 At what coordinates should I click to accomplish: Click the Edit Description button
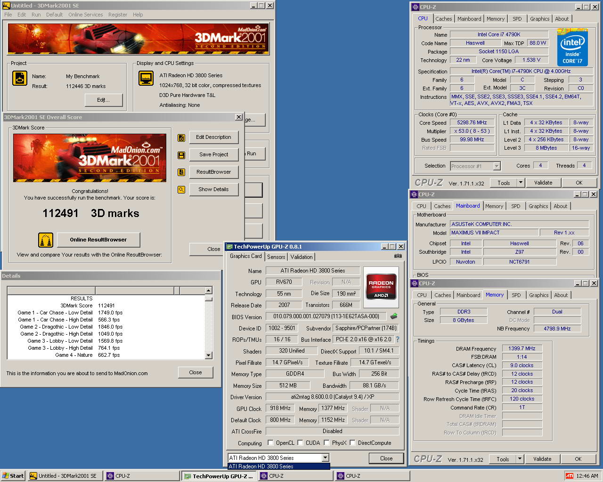click(213, 137)
